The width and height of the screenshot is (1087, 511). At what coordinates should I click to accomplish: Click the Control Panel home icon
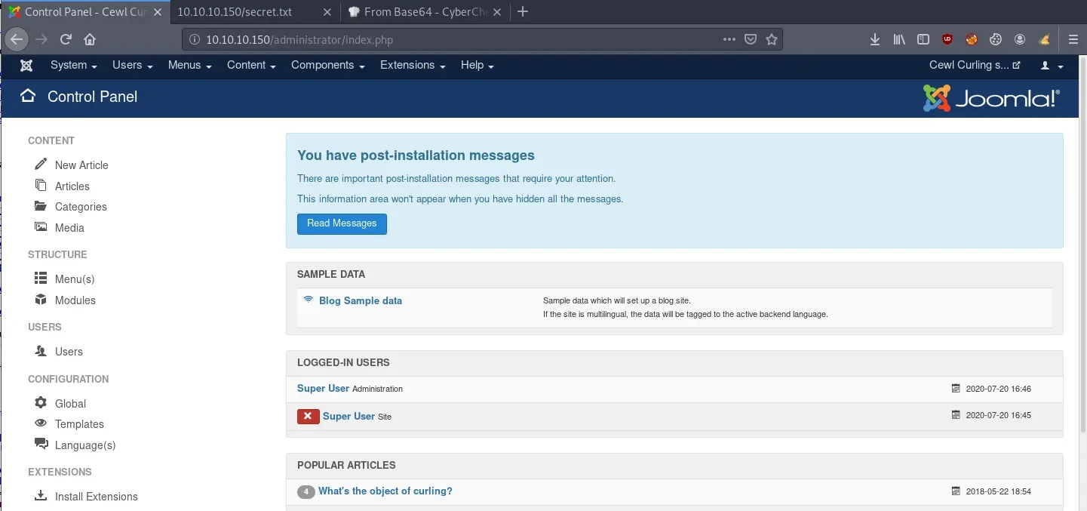tap(28, 96)
